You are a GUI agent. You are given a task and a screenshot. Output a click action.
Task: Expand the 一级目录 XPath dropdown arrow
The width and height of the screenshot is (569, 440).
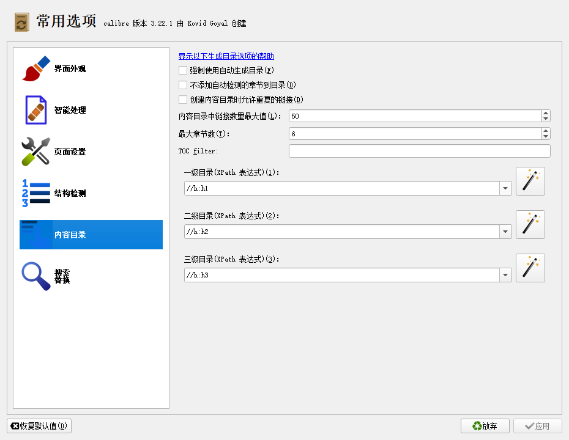[x=505, y=188]
